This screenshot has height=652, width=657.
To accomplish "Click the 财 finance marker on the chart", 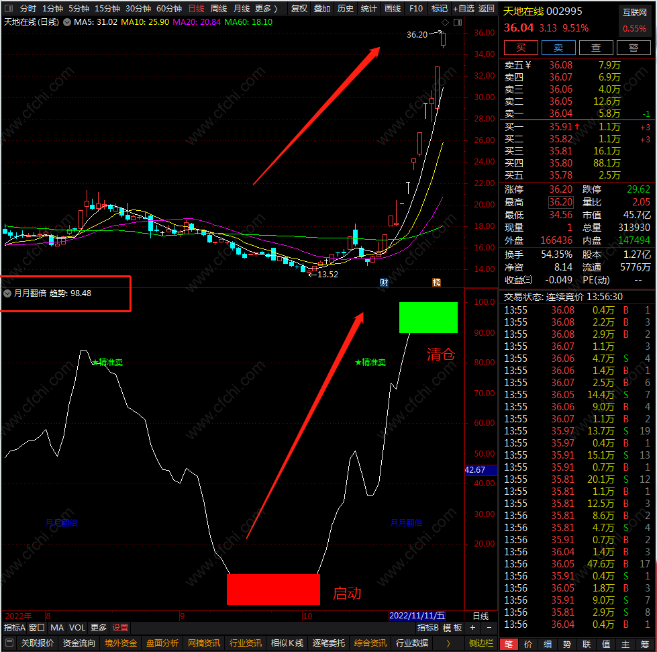I will (x=384, y=282).
